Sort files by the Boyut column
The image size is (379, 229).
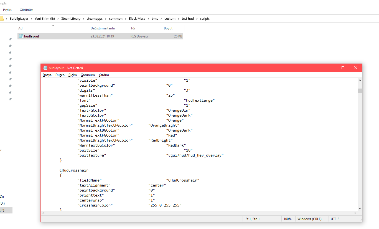(x=173, y=28)
